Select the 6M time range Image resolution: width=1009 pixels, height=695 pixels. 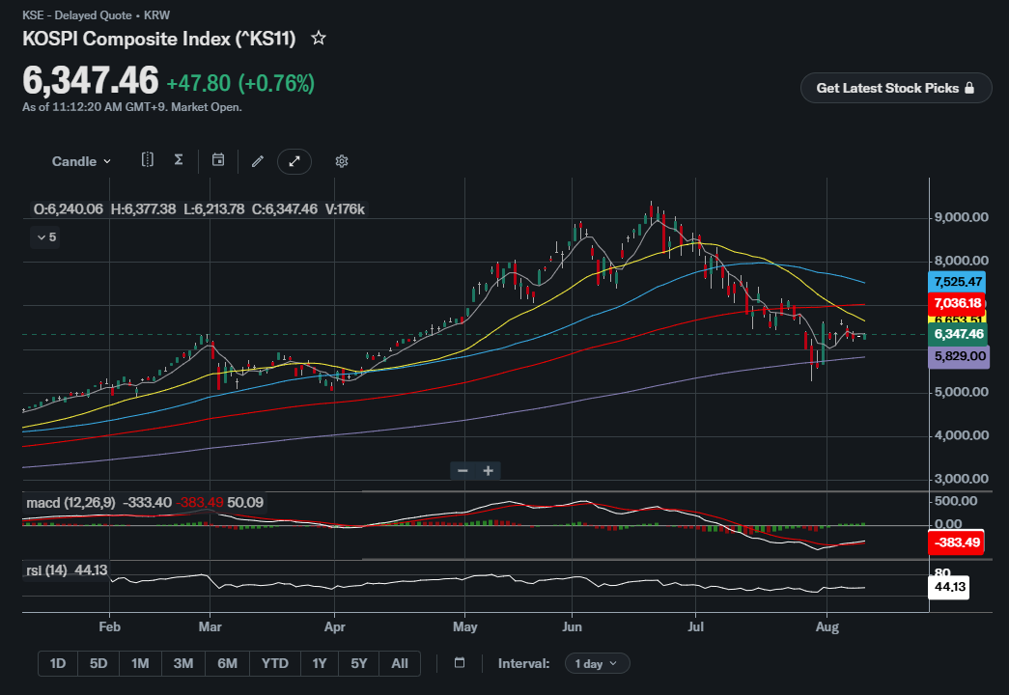pyautogui.click(x=227, y=663)
